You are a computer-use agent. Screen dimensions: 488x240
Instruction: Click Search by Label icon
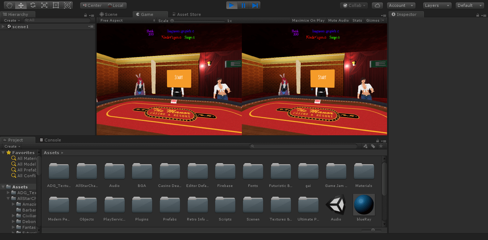pos(373,146)
